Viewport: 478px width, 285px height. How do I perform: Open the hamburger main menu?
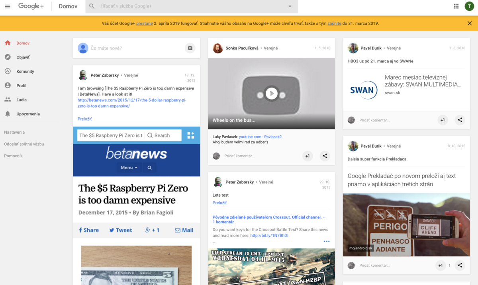tap(8, 6)
